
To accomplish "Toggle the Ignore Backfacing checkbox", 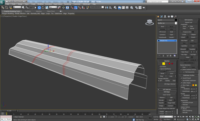I will click(159, 69).
